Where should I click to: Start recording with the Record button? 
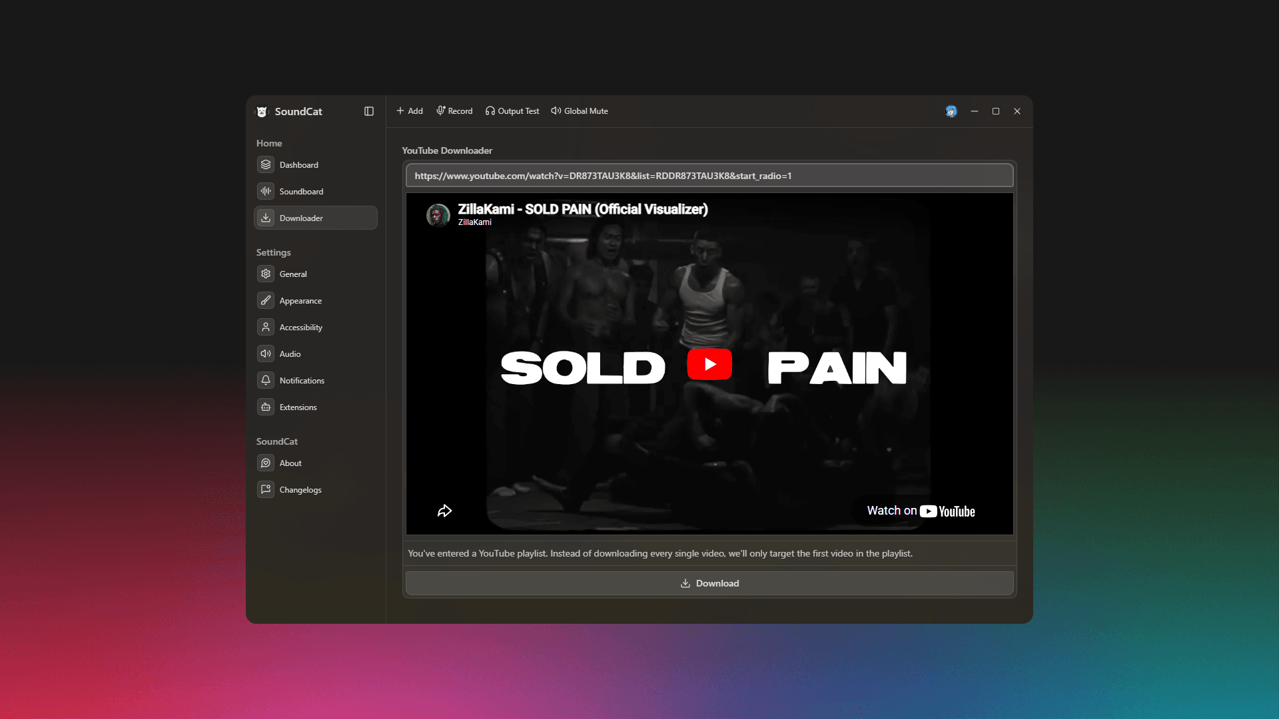(x=454, y=111)
